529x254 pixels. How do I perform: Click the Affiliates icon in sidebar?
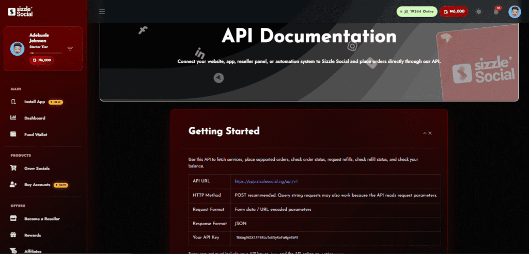13,250
